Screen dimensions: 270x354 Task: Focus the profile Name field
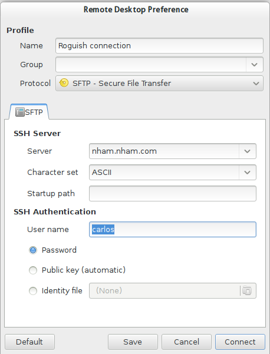click(x=159, y=45)
